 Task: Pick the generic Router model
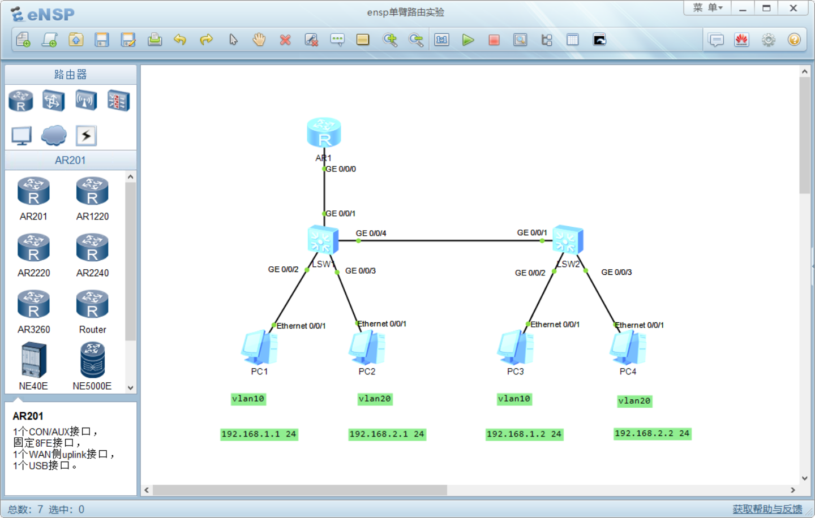92,312
